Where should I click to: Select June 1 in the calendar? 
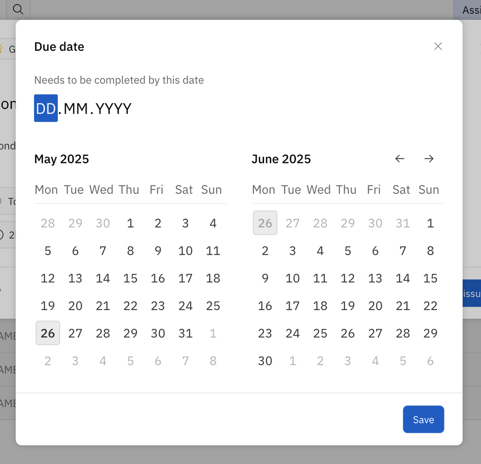430,223
